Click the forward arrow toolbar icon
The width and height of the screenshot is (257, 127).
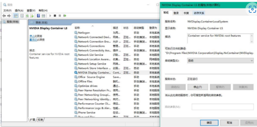(9, 16)
